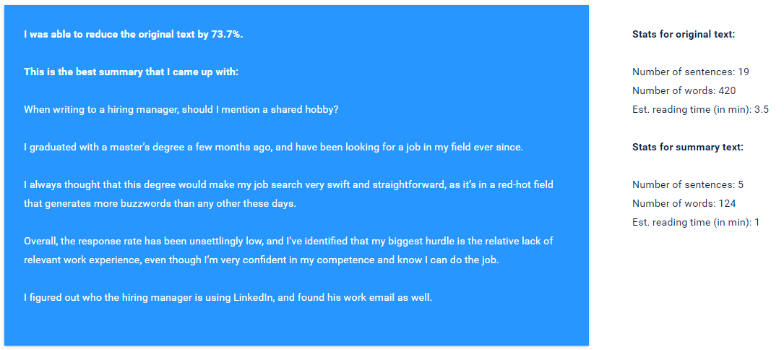The width and height of the screenshot is (784, 350).
Task: Click the word 'LinkedIn' in the summary
Action: point(253,298)
